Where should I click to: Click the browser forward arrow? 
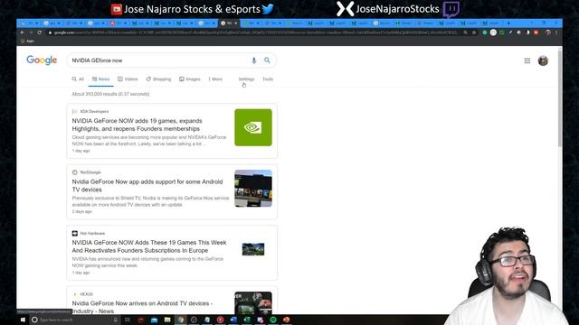click(31, 32)
